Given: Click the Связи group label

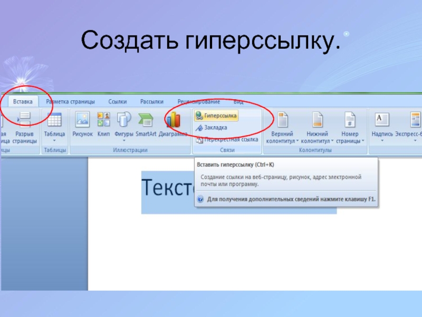Looking at the screenshot, I should click(x=227, y=150).
